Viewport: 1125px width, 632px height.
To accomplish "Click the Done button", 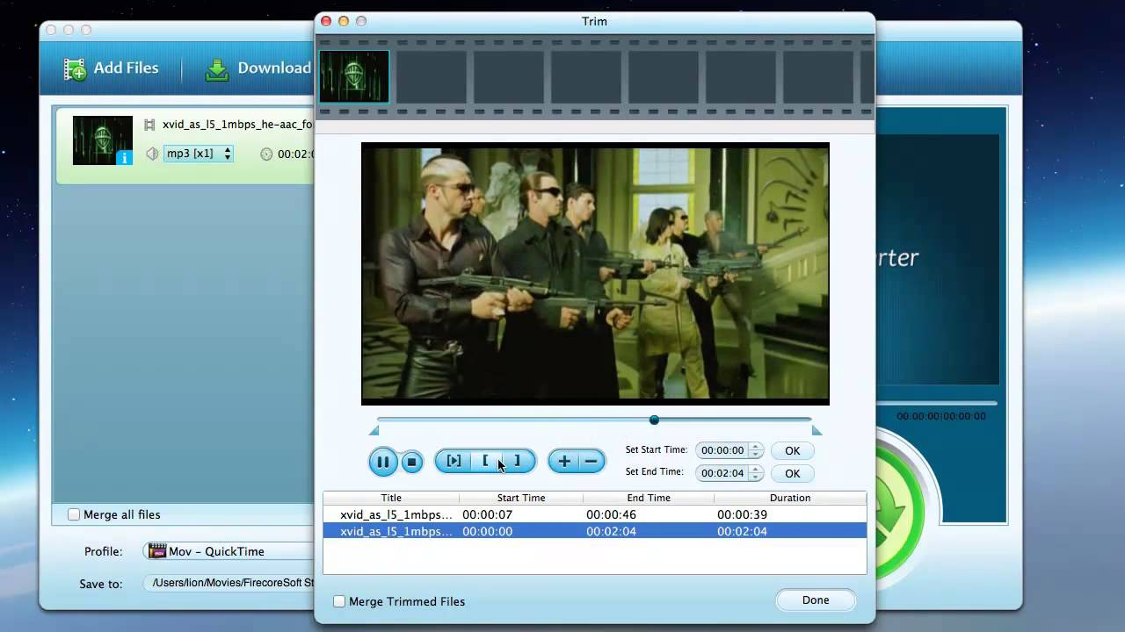I will coord(816,600).
